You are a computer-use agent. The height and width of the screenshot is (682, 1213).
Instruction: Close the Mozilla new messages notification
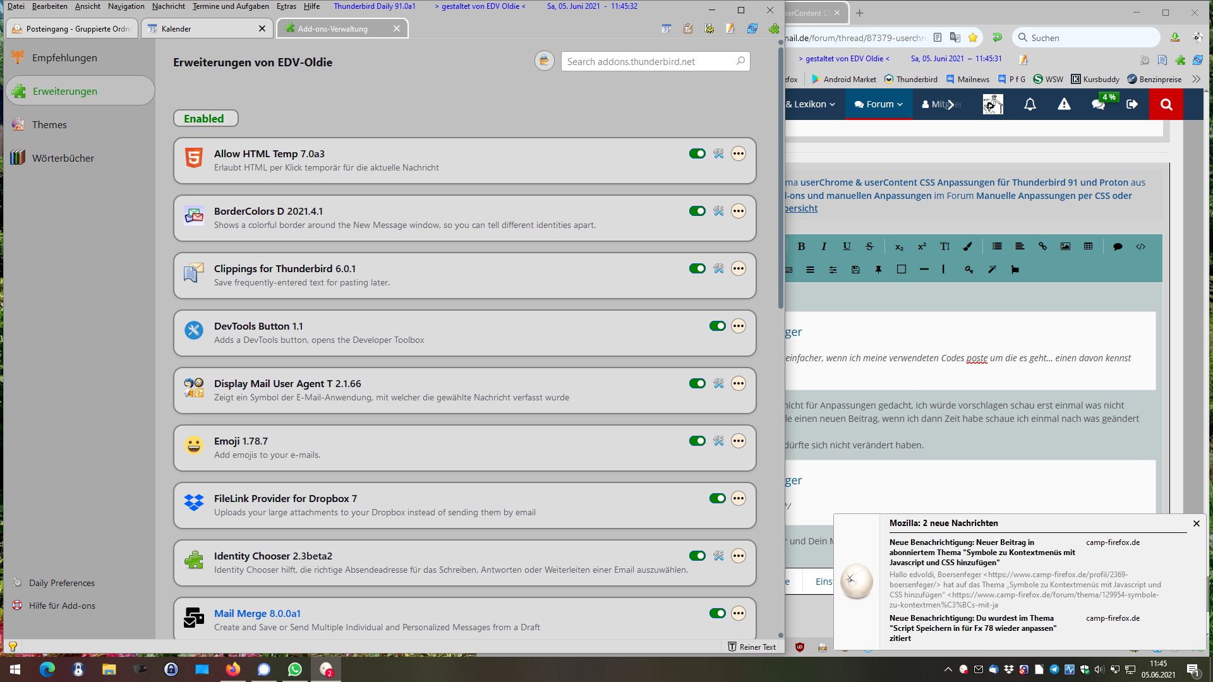[x=1196, y=523]
